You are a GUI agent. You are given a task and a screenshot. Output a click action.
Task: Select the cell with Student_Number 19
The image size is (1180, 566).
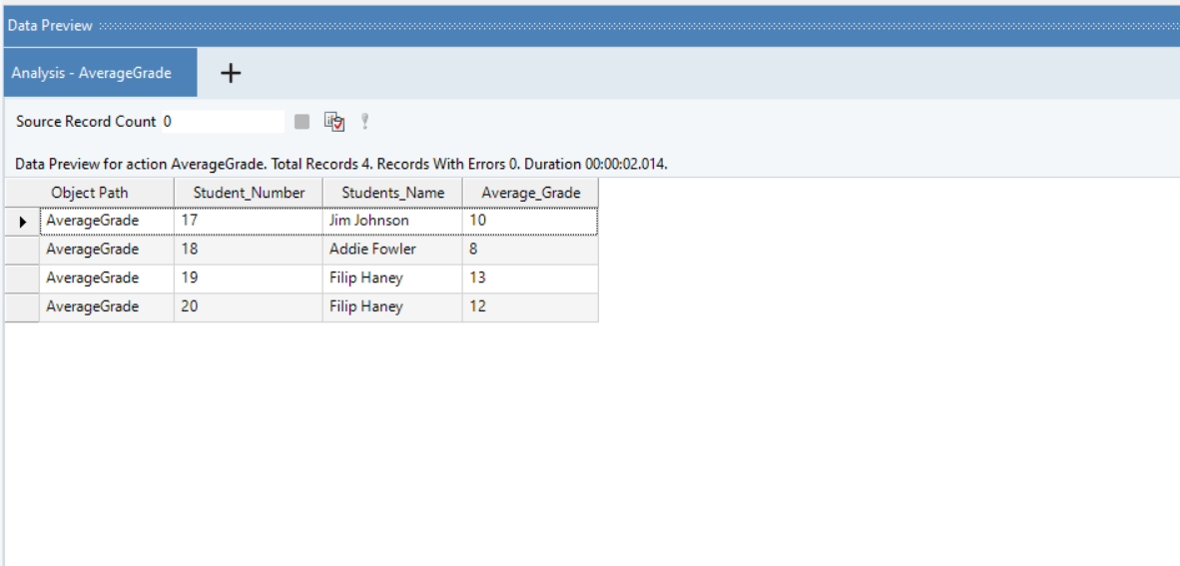pos(249,279)
